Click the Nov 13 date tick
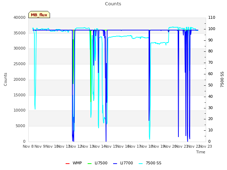The width and height of the screenshot is (227, 170). click(87, 147)
